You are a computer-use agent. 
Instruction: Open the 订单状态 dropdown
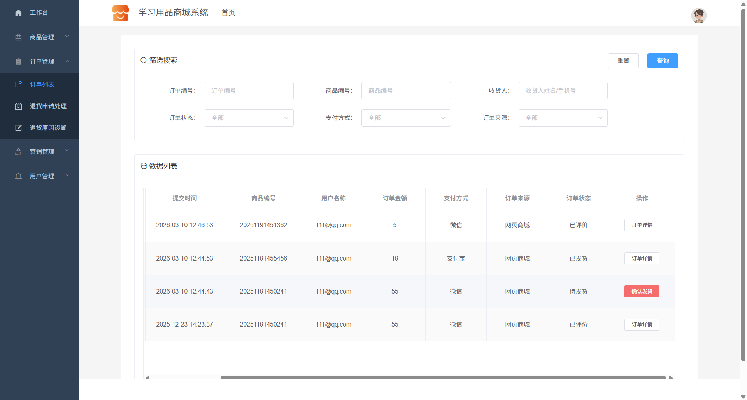tap(249, 118)
